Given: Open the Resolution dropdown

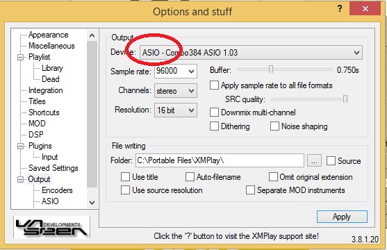Looking at the screenshot, I should coord(176,110).
